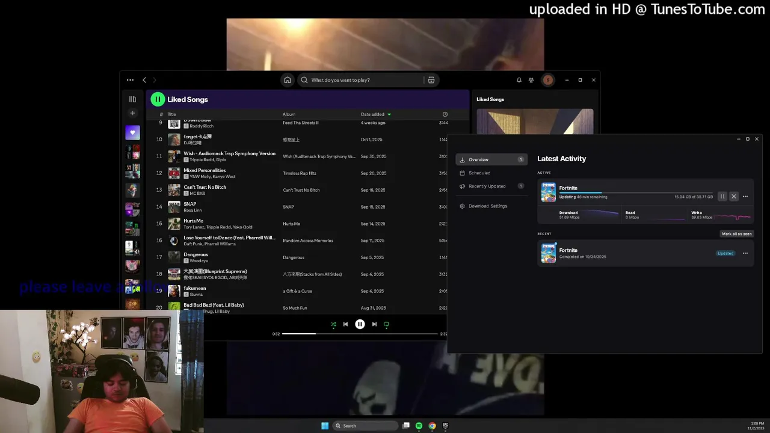Open Browse icon in Spotify search bar
Image resolution: width=770 pixels, height=433 pixels.
click(x=431, y=80)
